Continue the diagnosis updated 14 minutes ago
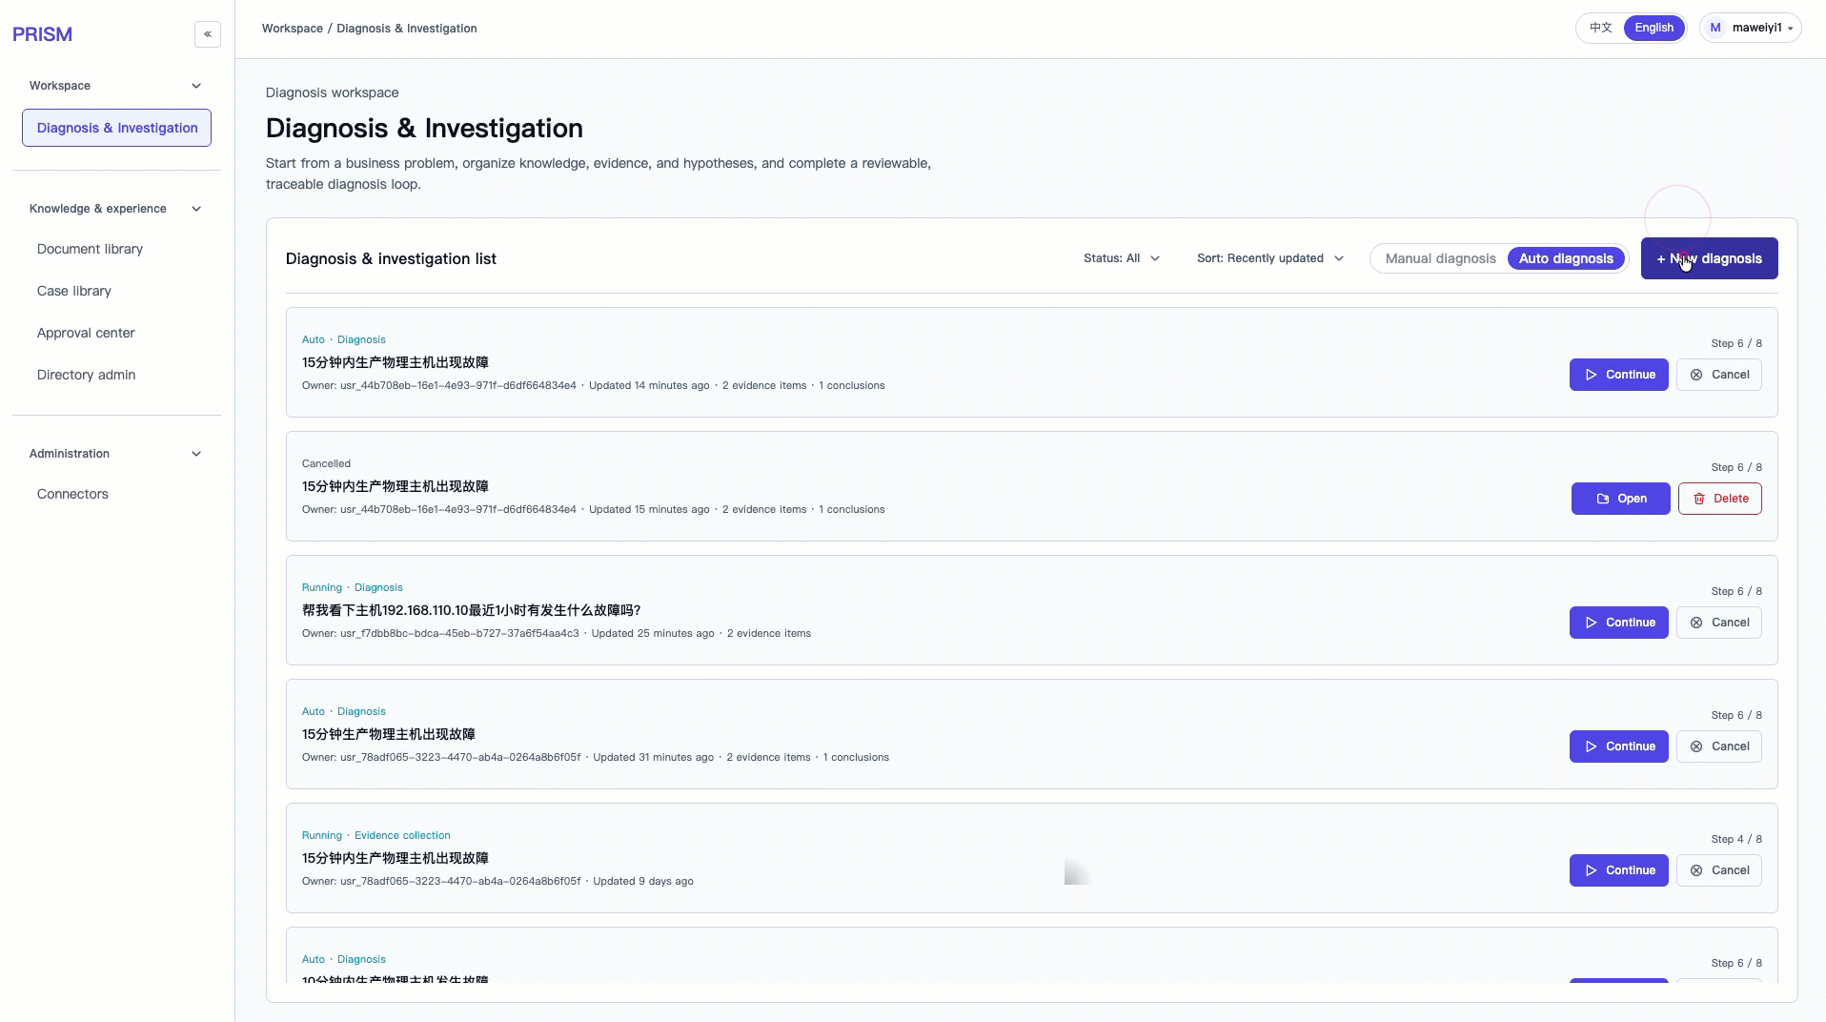 [x=1618, y=375]
